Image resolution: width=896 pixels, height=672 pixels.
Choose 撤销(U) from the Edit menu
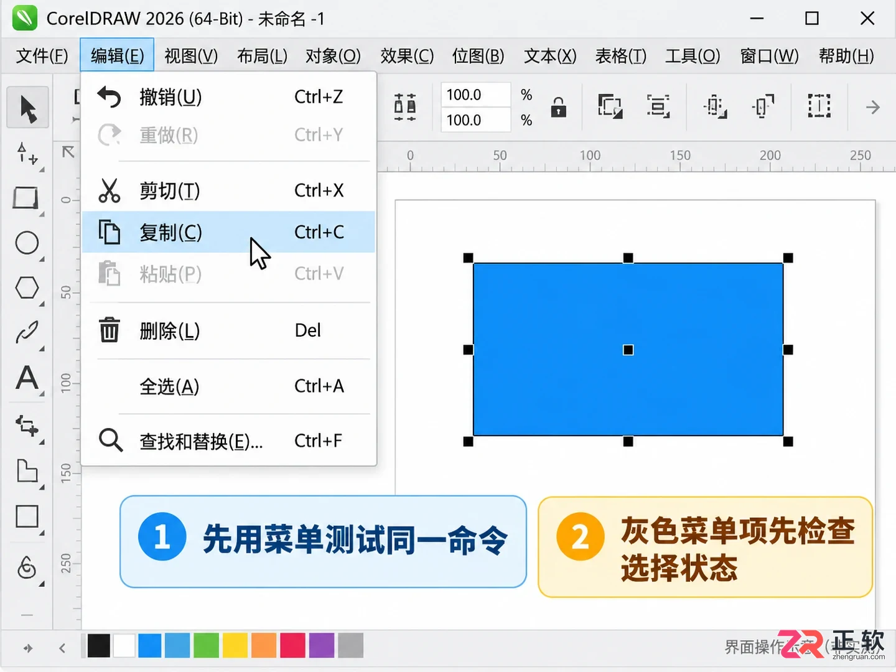point(228,97)
